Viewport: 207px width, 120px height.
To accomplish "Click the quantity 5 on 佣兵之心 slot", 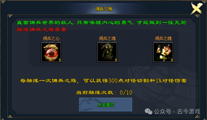I will click(x=60, y=60).
